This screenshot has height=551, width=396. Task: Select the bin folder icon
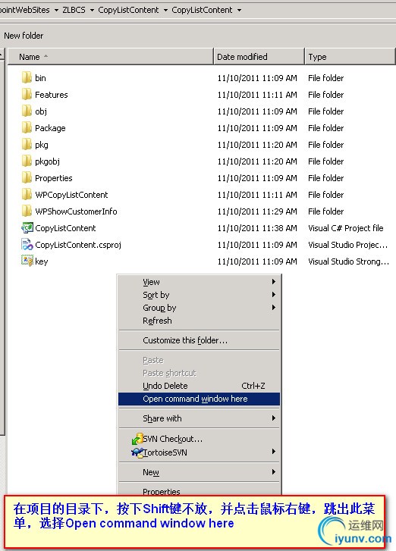pos(27,77)
